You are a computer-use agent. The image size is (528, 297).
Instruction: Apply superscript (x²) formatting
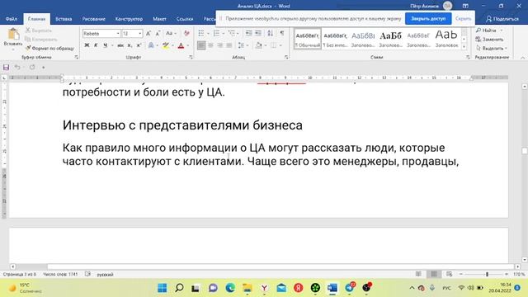(x=139, y=45)
